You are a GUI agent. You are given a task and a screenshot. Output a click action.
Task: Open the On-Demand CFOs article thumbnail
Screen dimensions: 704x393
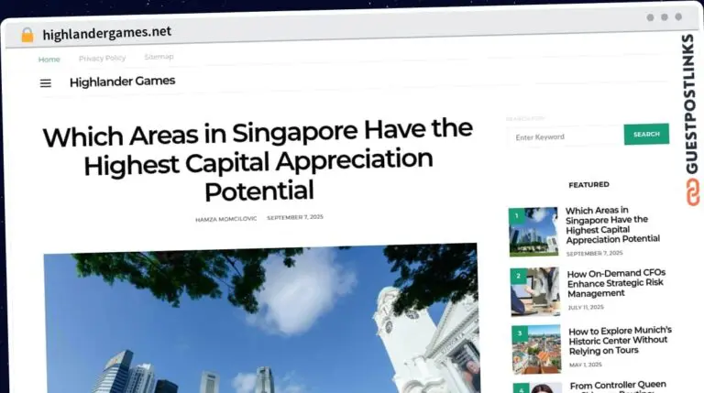click(534, 291)
